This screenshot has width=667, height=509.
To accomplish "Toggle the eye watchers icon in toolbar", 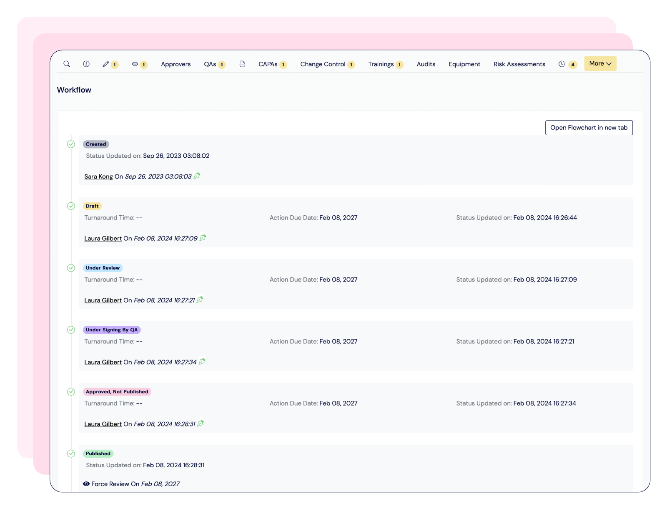I will 135,64.
